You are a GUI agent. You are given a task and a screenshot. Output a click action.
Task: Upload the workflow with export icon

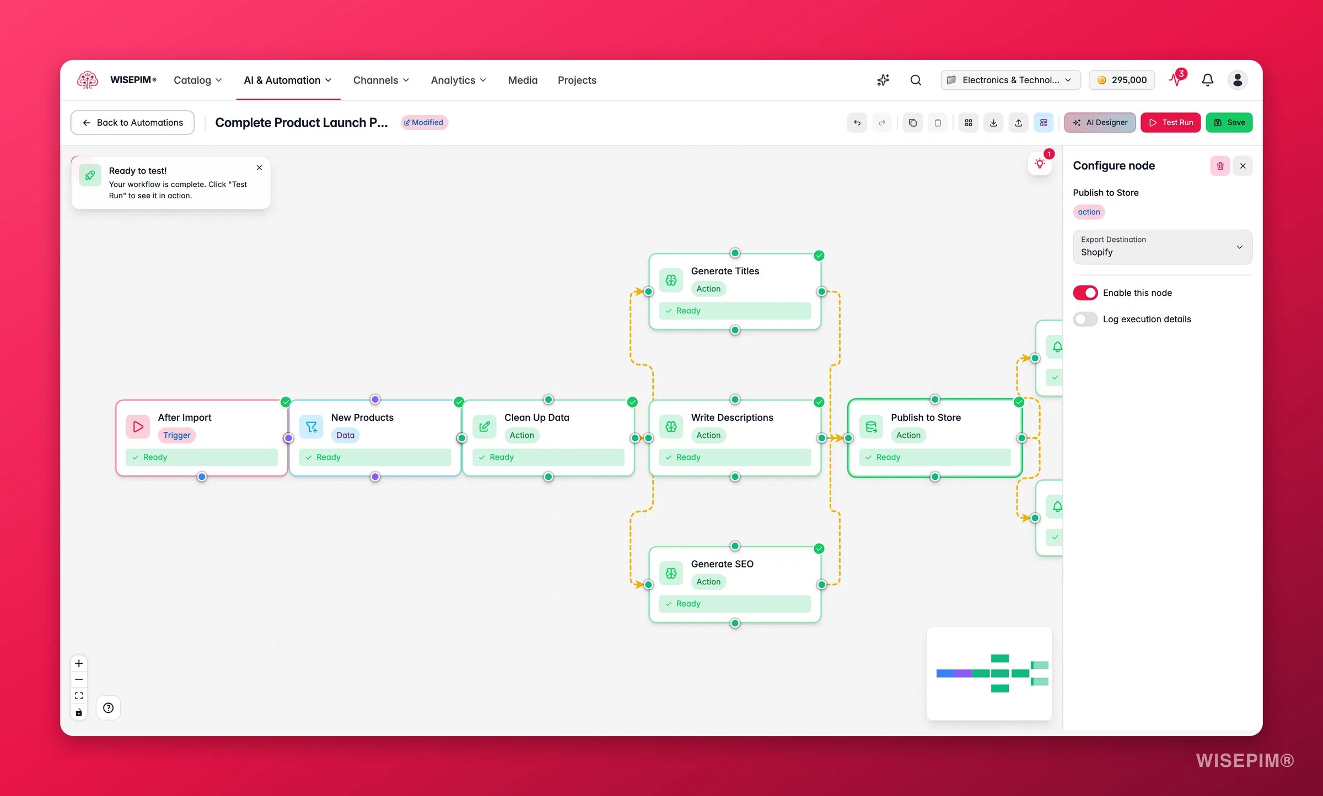(x=1019, y=122)
